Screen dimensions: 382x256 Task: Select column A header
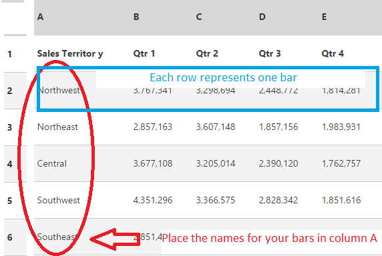[82, 17]
